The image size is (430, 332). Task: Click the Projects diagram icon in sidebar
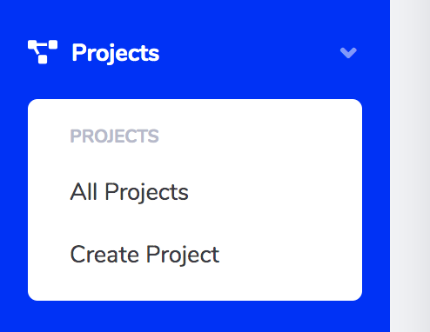click(x=43, y=52)
